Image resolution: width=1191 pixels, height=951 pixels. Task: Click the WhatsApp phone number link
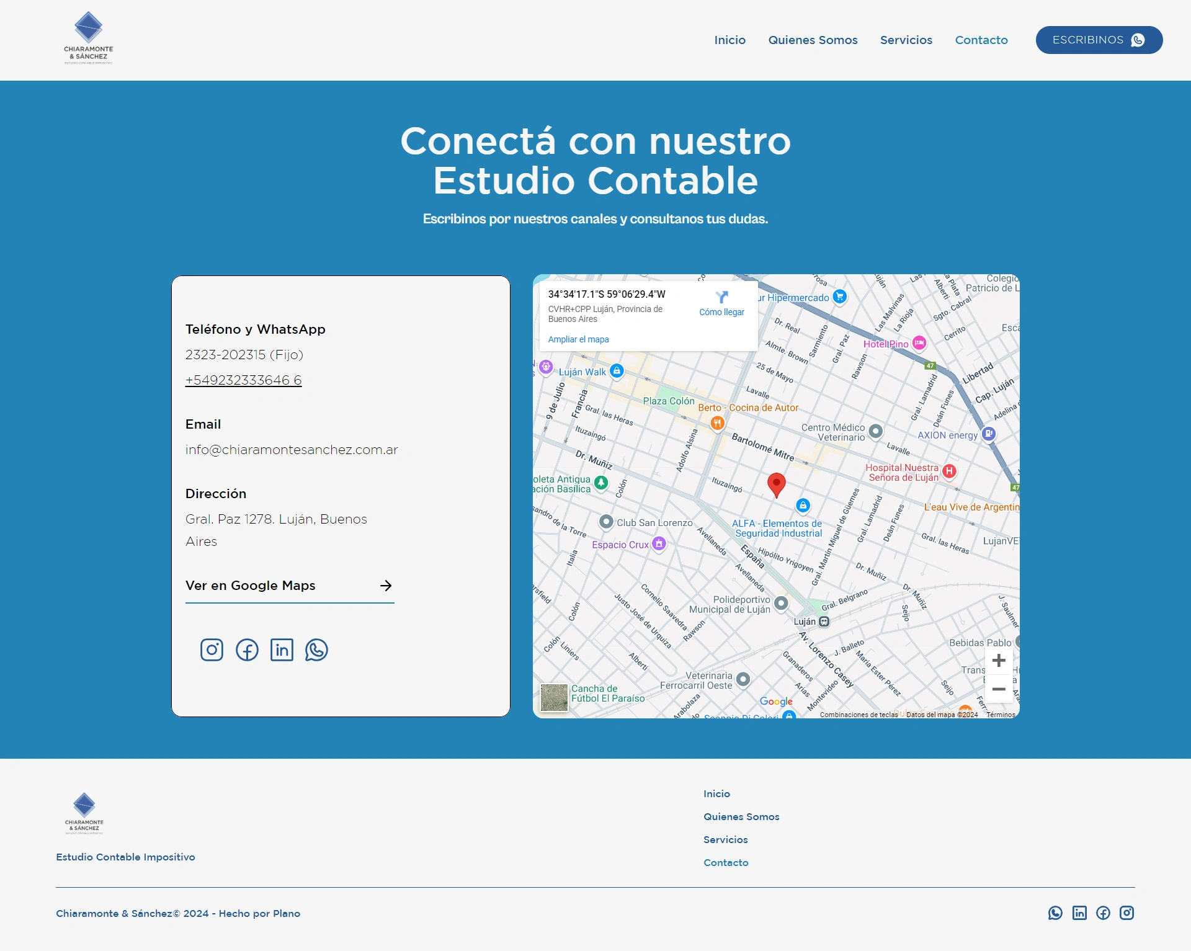coord(243,380)
